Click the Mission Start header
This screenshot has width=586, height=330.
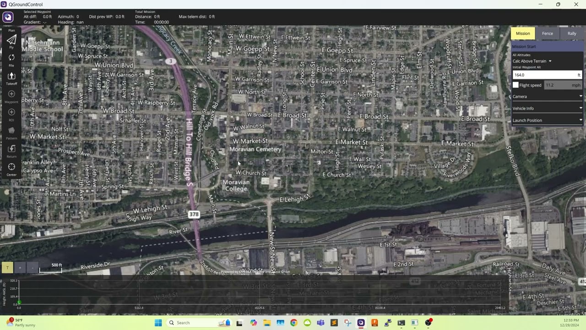[x=547, y=46]
